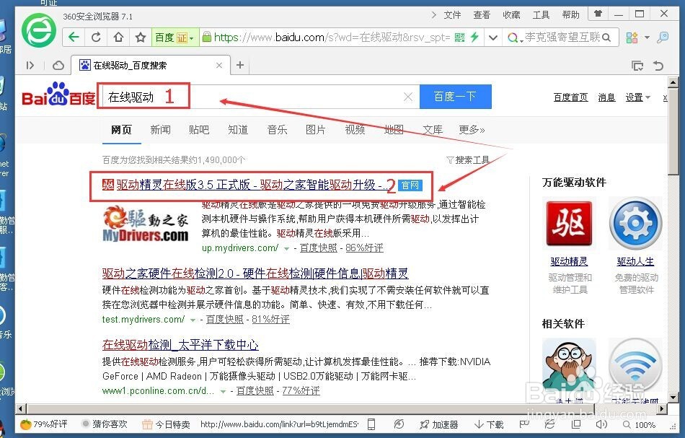Click the tab list window icon
Viewport: 685px width, 438px height.
[637, 66]
